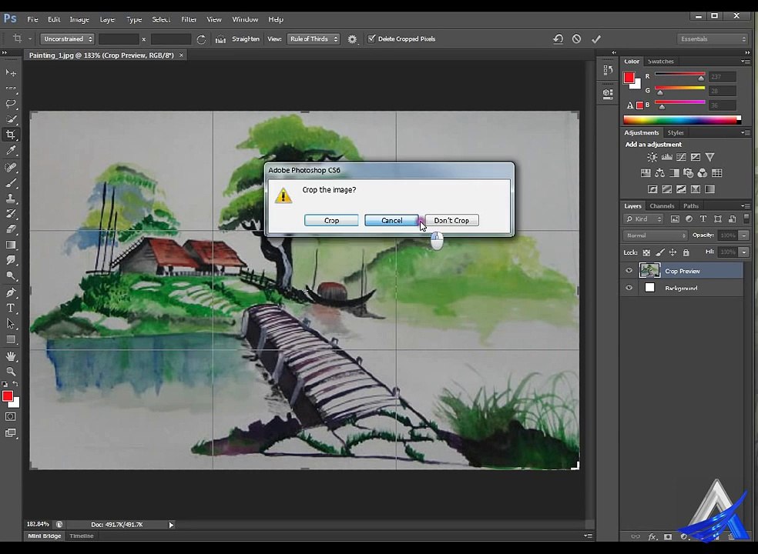Toggle lock image pixels

coord(660,252)
